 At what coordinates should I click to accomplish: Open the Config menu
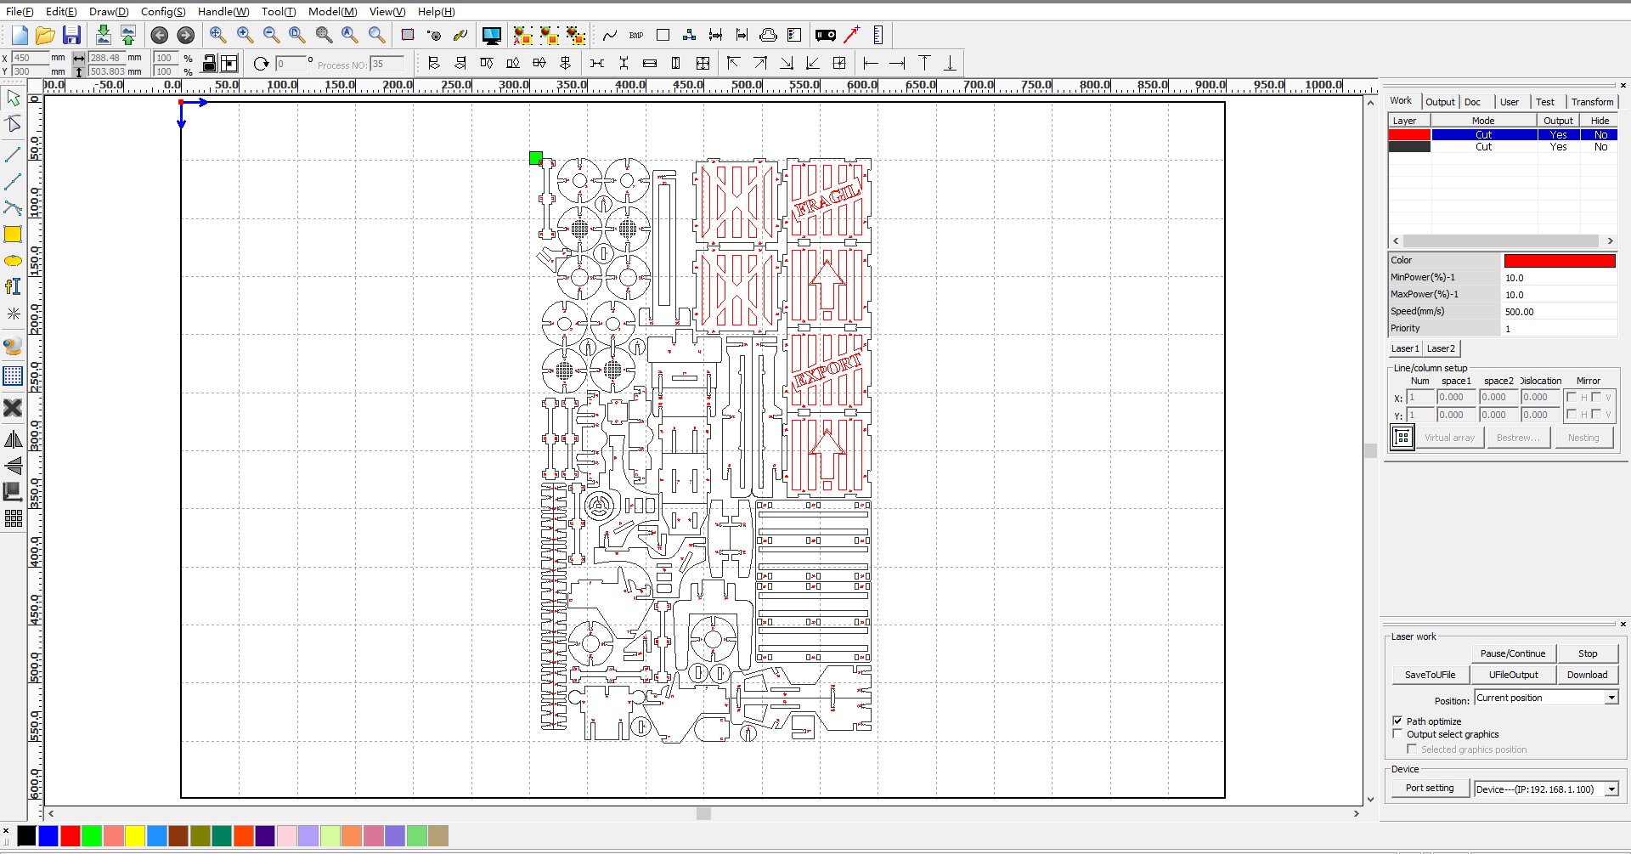163,11
